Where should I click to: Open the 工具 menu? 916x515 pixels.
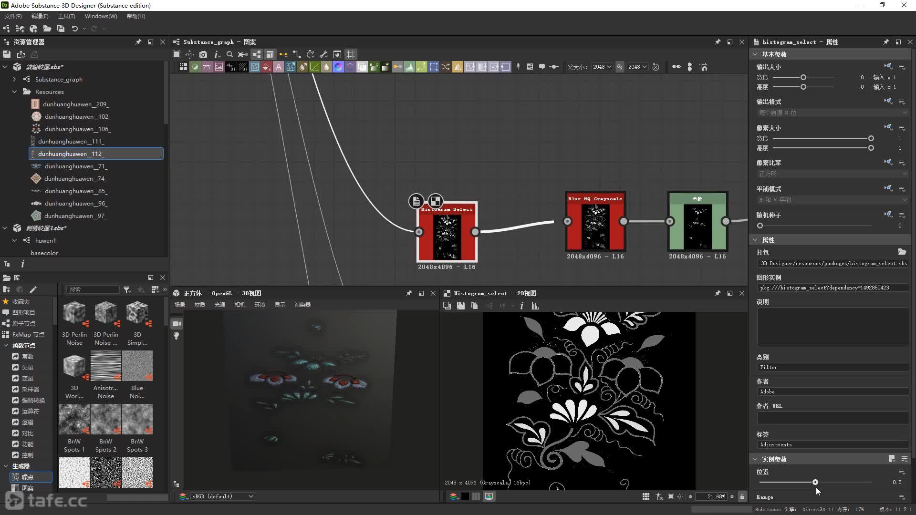point(65,16)
